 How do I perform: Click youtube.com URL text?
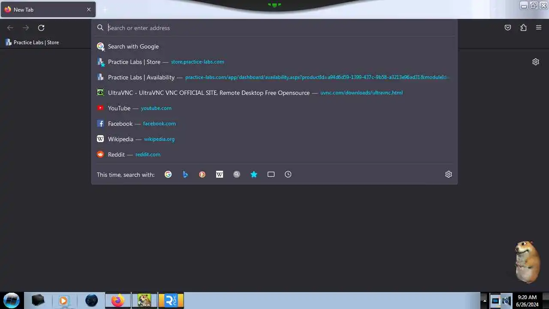156,108
